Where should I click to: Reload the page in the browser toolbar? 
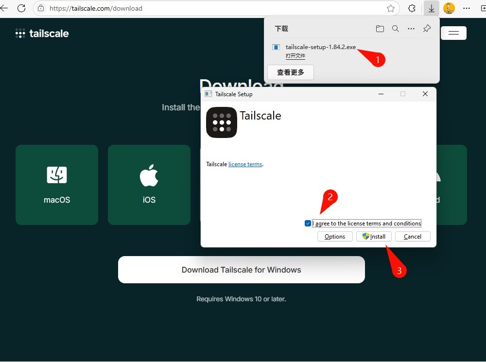pos(21,8)
